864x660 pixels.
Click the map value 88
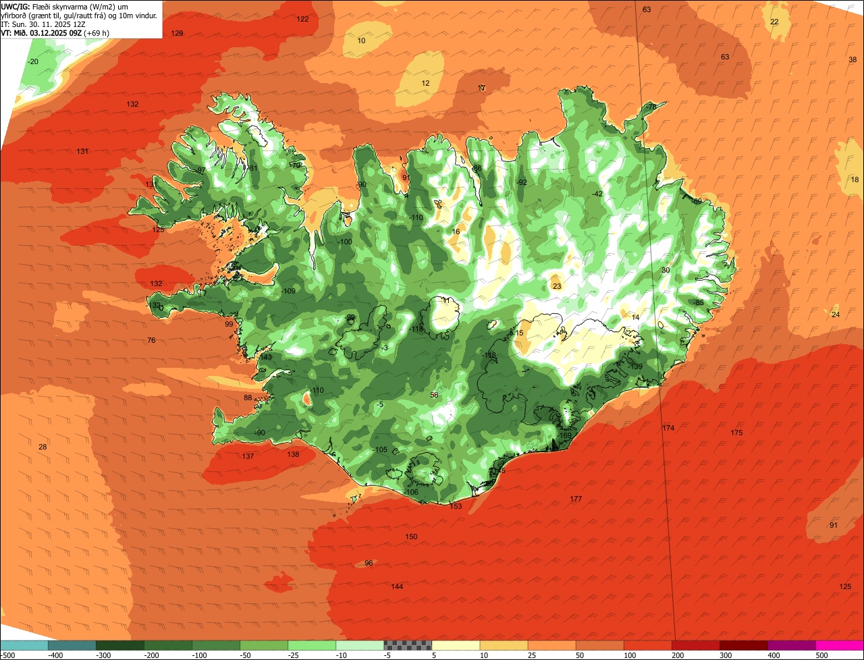coord(248,397)
